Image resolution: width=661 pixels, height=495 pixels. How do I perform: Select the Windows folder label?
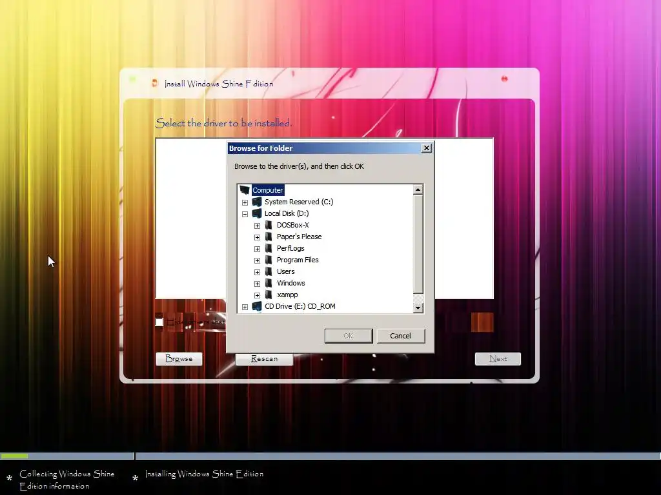point(291,283)
